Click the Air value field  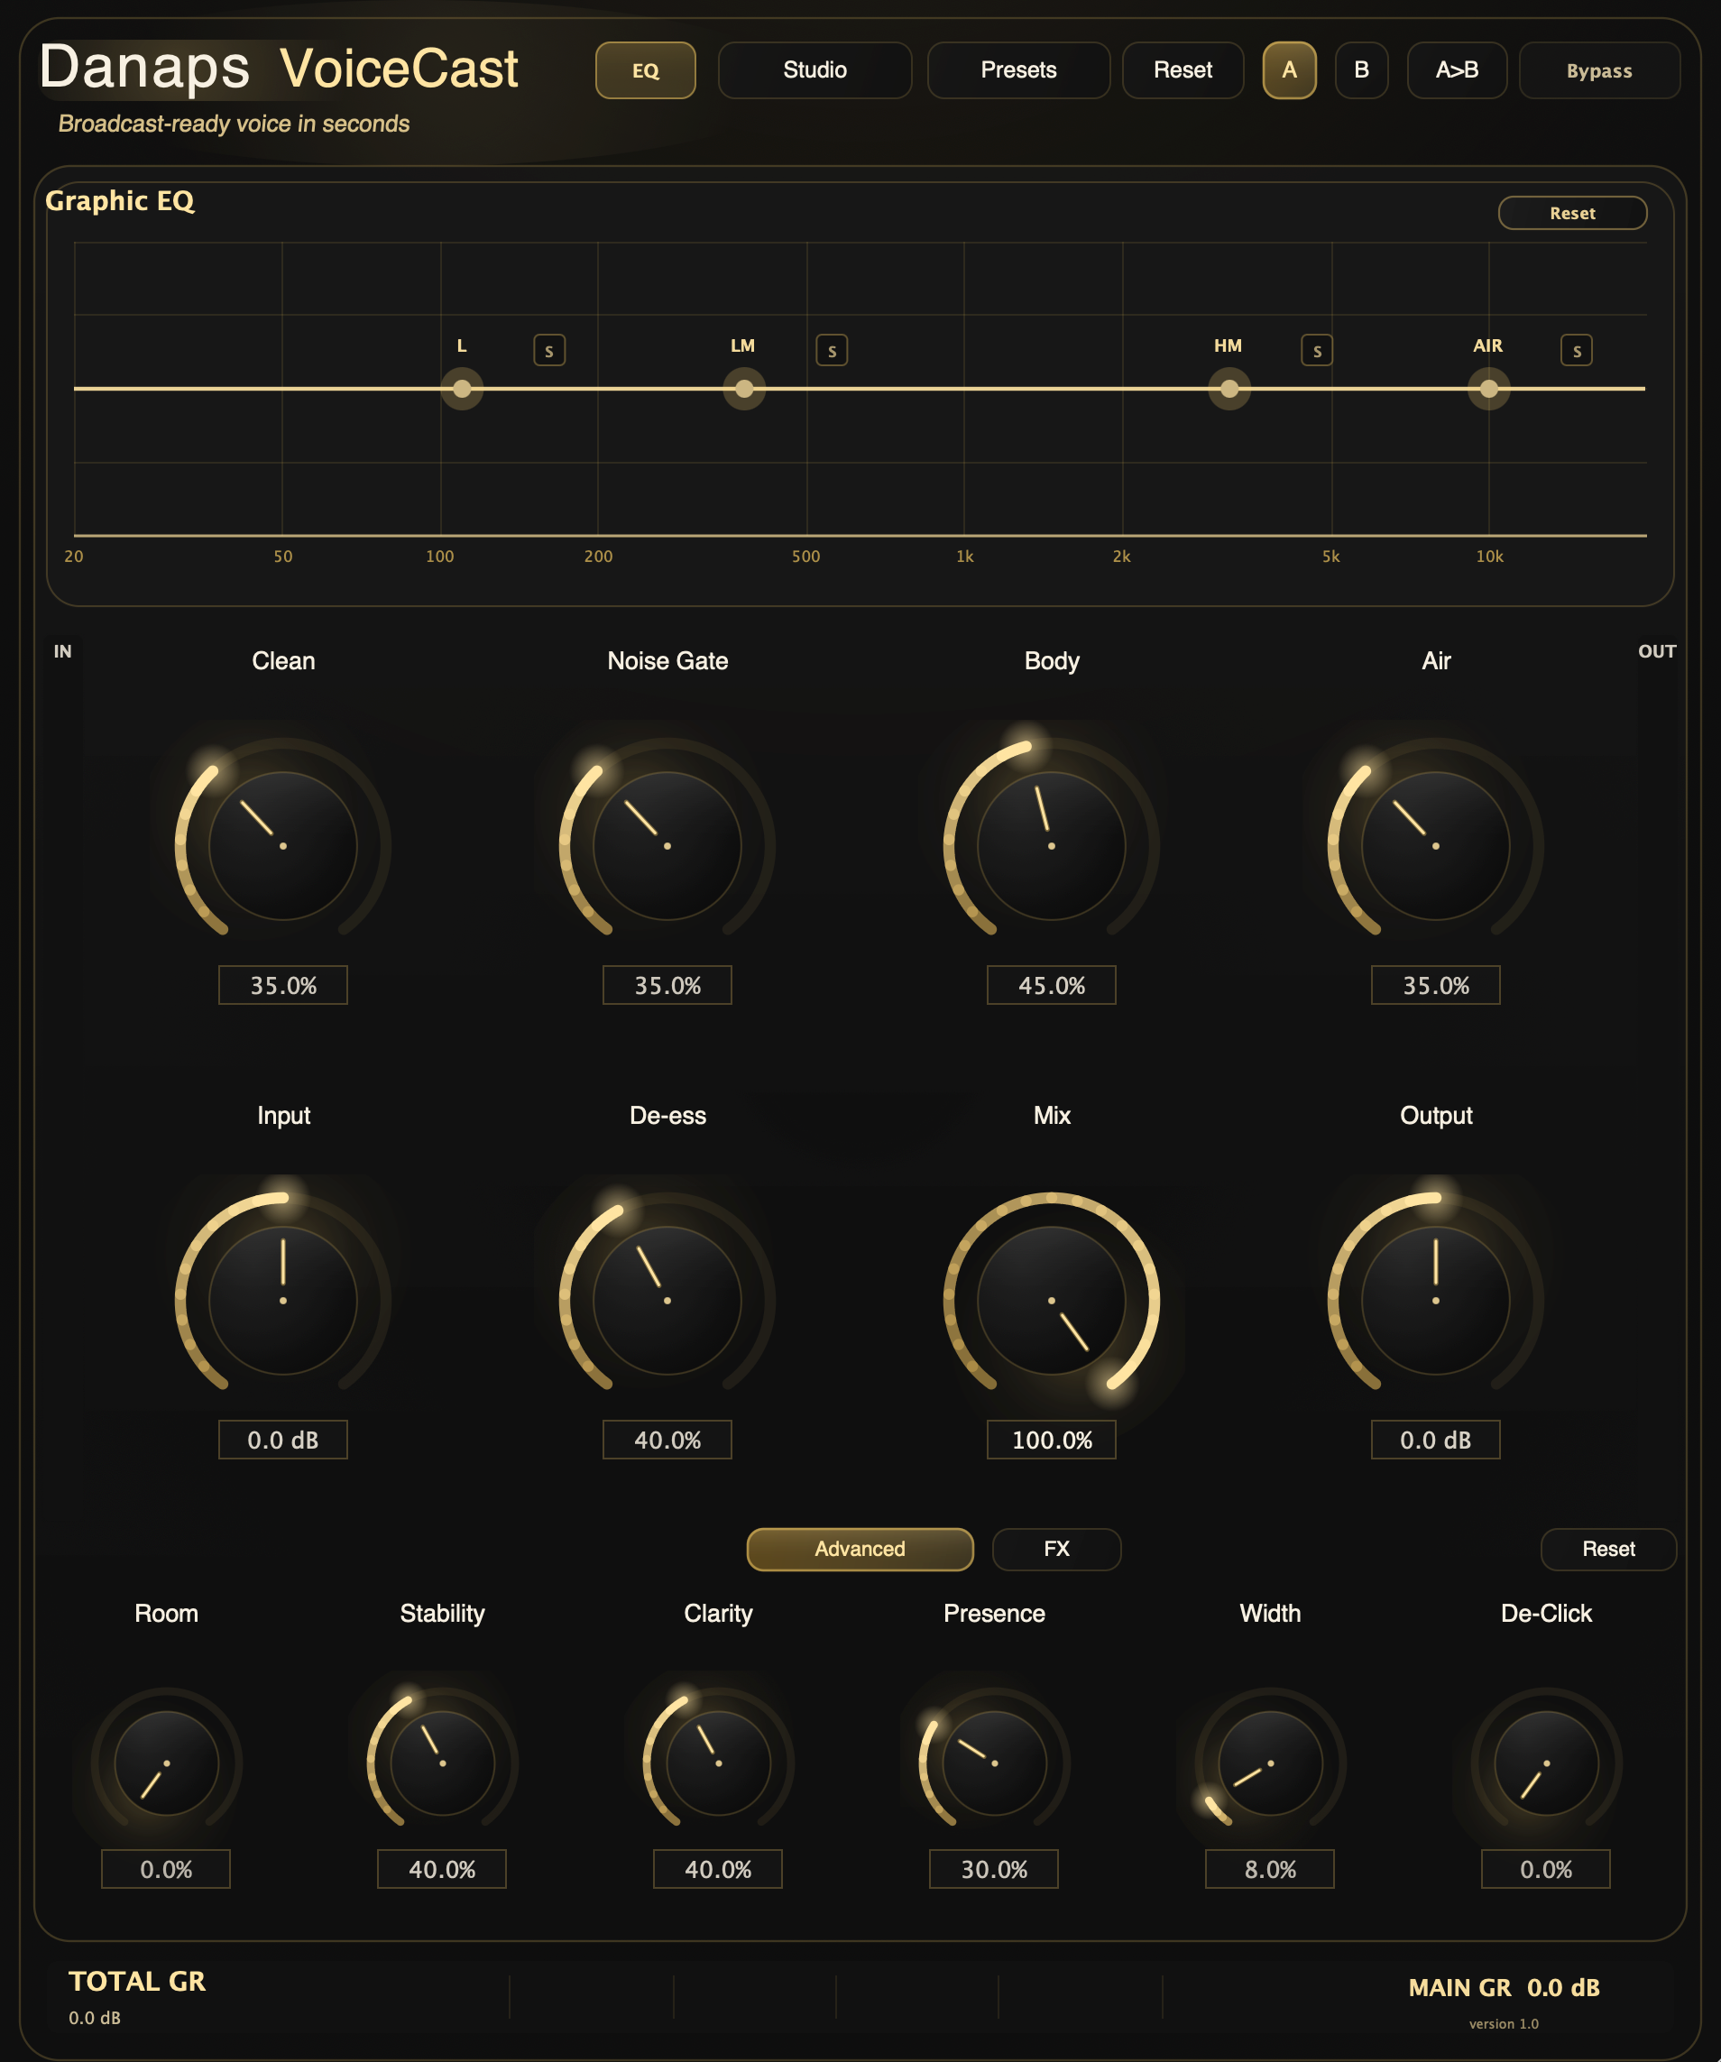[1435, 985]
